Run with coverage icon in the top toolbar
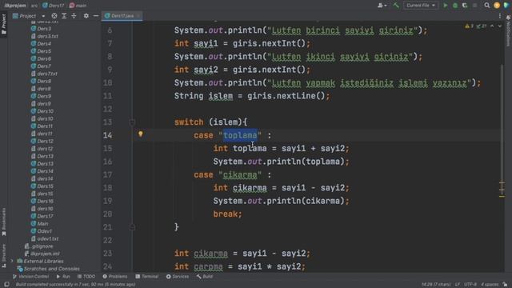The image size is (512, 288). click(465, 6)
